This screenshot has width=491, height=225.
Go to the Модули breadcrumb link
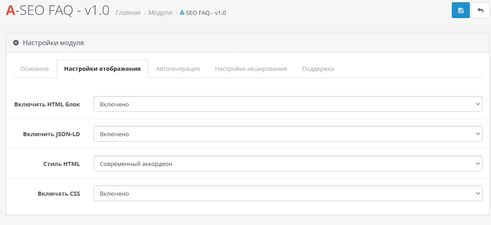coord(160,13)
